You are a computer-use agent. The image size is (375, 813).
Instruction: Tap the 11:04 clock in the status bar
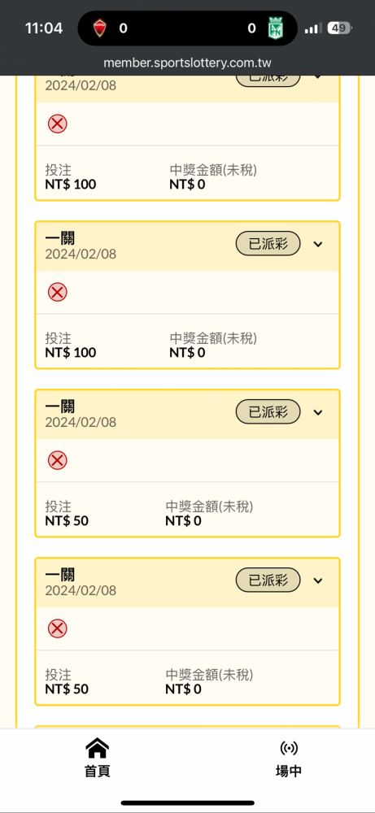pos(44,28)
